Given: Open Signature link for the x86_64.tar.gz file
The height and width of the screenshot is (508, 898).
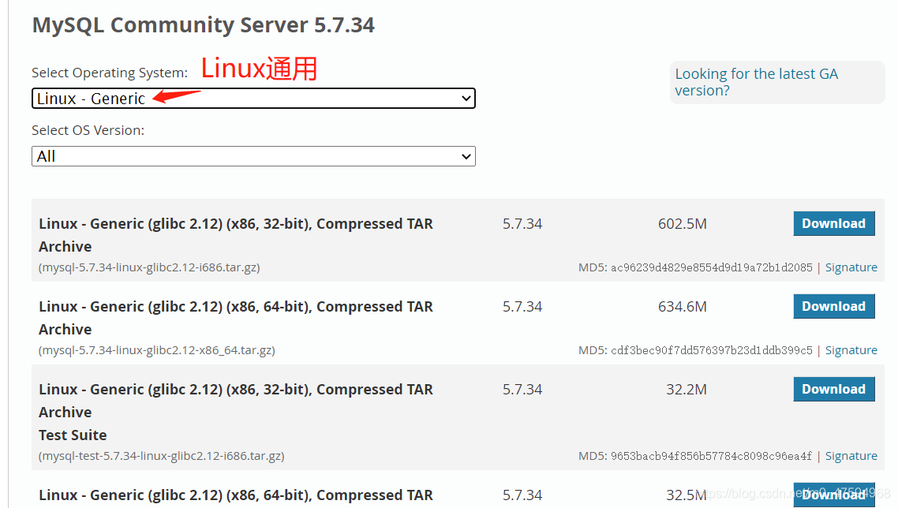Looking at the screenshot, I should (x=851, y=350).
